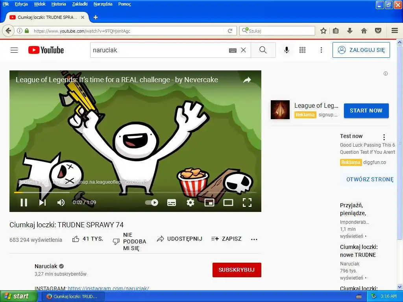Show bookmarks list icon
The width and height of the screenshot is (403, 302).
[x=336, y=31]
